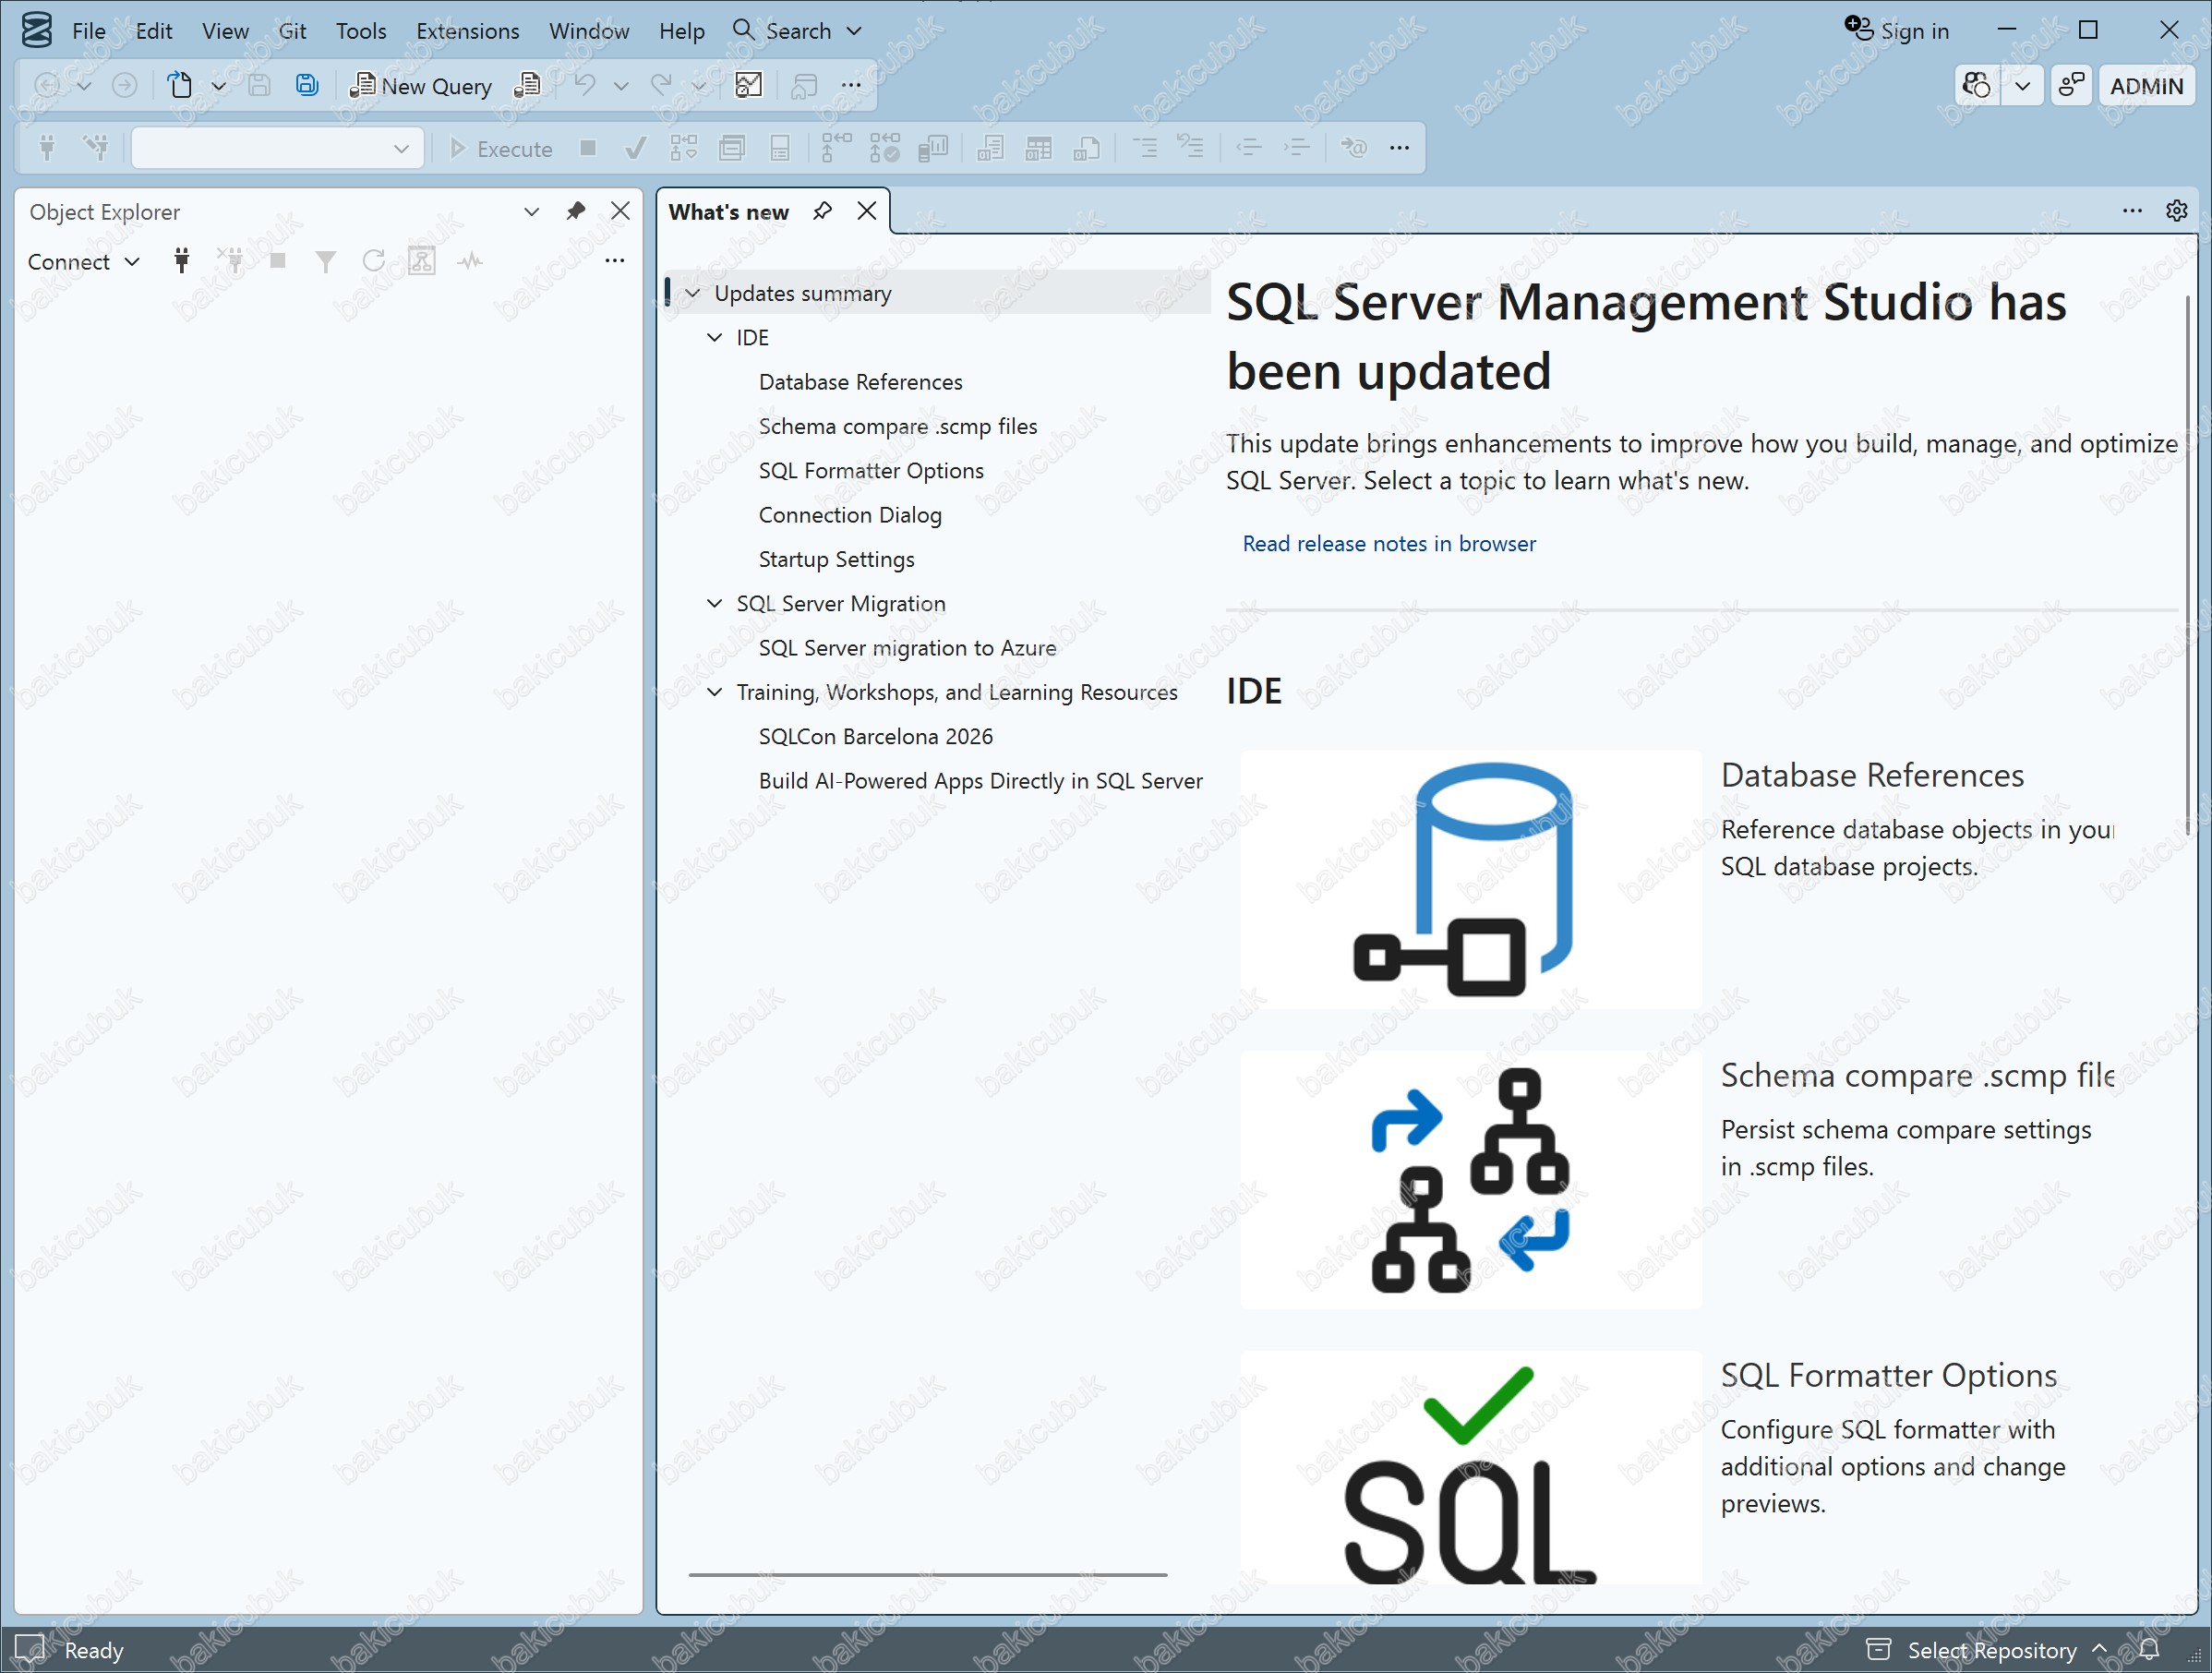The width and height of the screenshot is (2212, 1673).
Task: Click the Cancel Executing Query stop square
Action: [588, 149]
